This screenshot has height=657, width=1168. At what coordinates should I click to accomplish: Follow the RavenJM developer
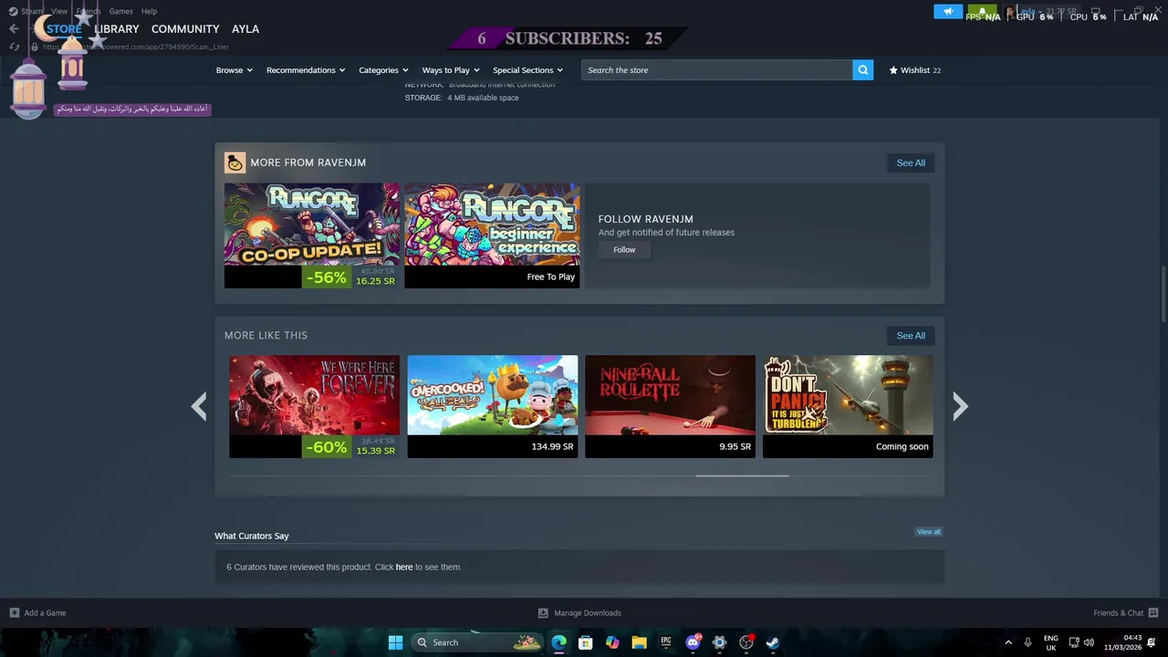point(624,250)
